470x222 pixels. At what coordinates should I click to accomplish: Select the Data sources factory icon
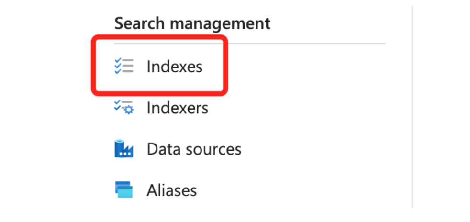[x=123, y=149]
